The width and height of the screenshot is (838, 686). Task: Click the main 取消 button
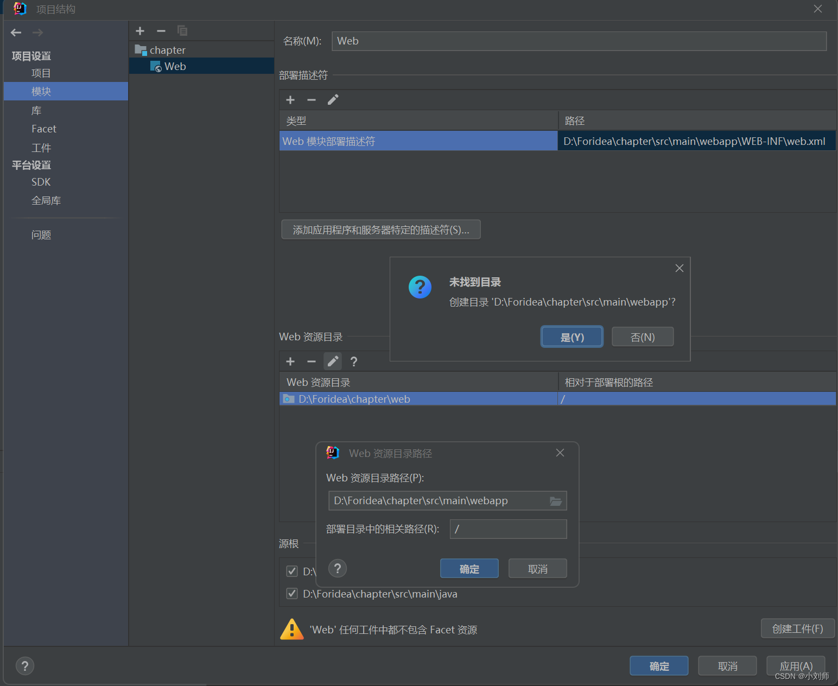click(727, 666)
